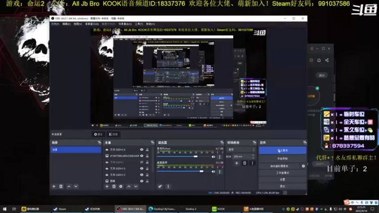Open the 文件(F) menu
The height and width of the screenshot is (213, 379).
[x=55, y=24]
